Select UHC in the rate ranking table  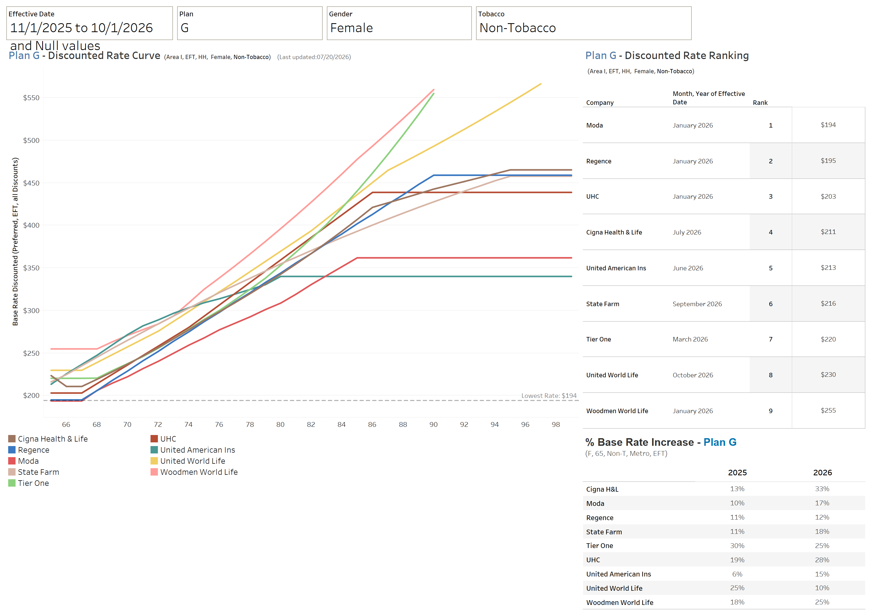(x=593, y=197)
